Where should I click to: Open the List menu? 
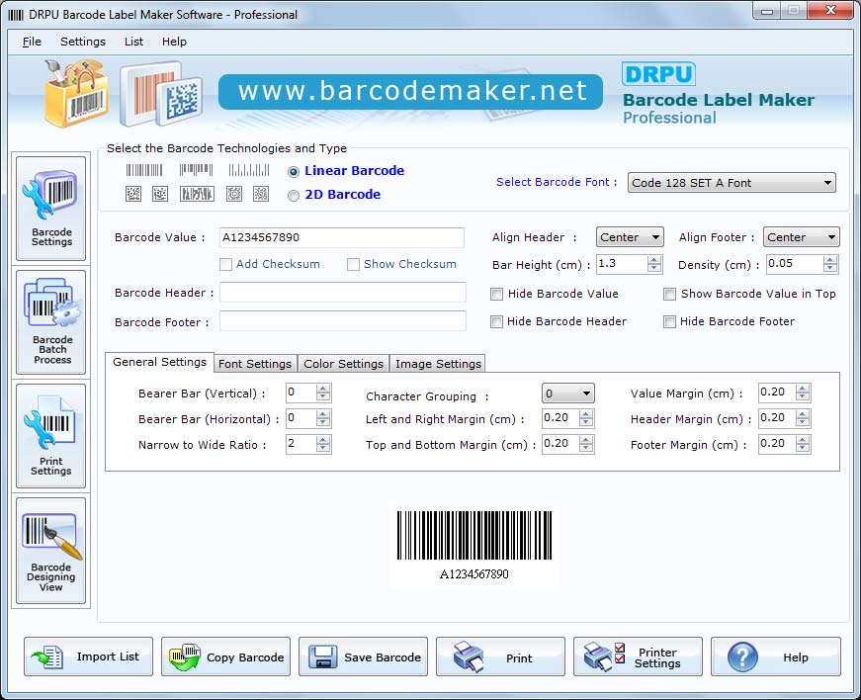(133, 42)
